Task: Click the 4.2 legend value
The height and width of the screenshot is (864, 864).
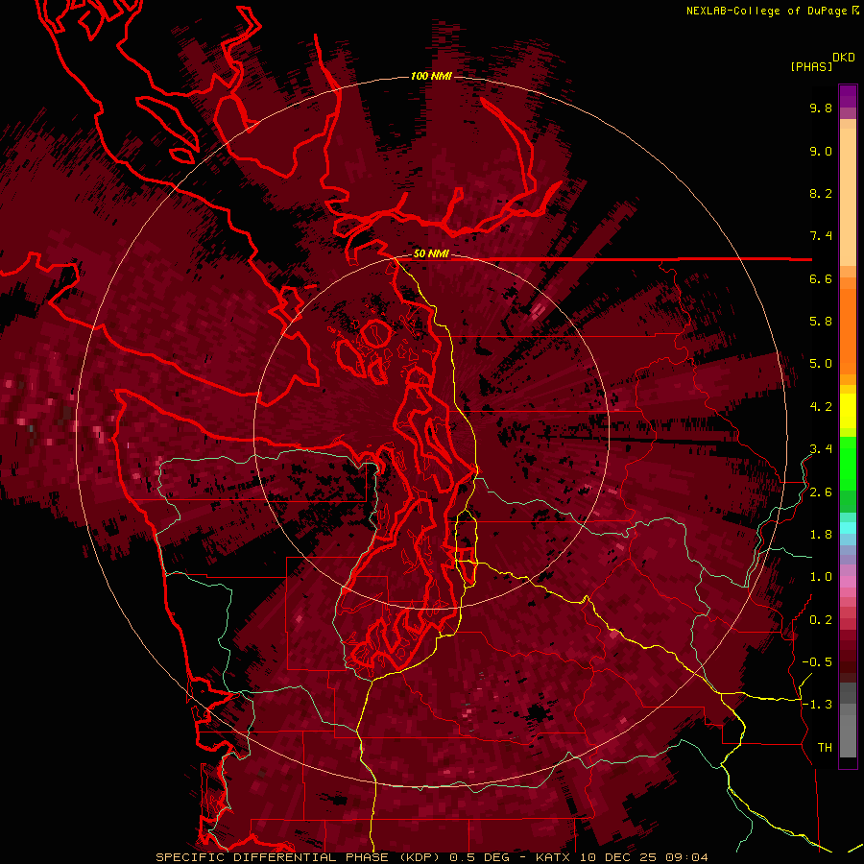Action: [821, 407]
